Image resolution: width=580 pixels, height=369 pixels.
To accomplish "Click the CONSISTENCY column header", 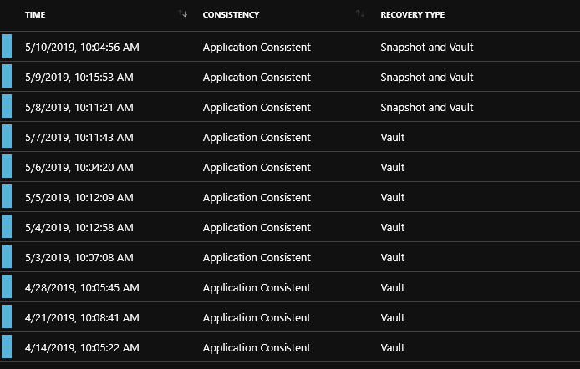I will tap(231, 15).
